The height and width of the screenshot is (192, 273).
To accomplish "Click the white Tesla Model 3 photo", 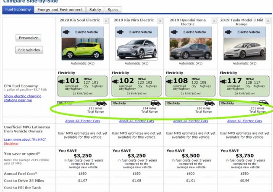I will tap(244, 49).
